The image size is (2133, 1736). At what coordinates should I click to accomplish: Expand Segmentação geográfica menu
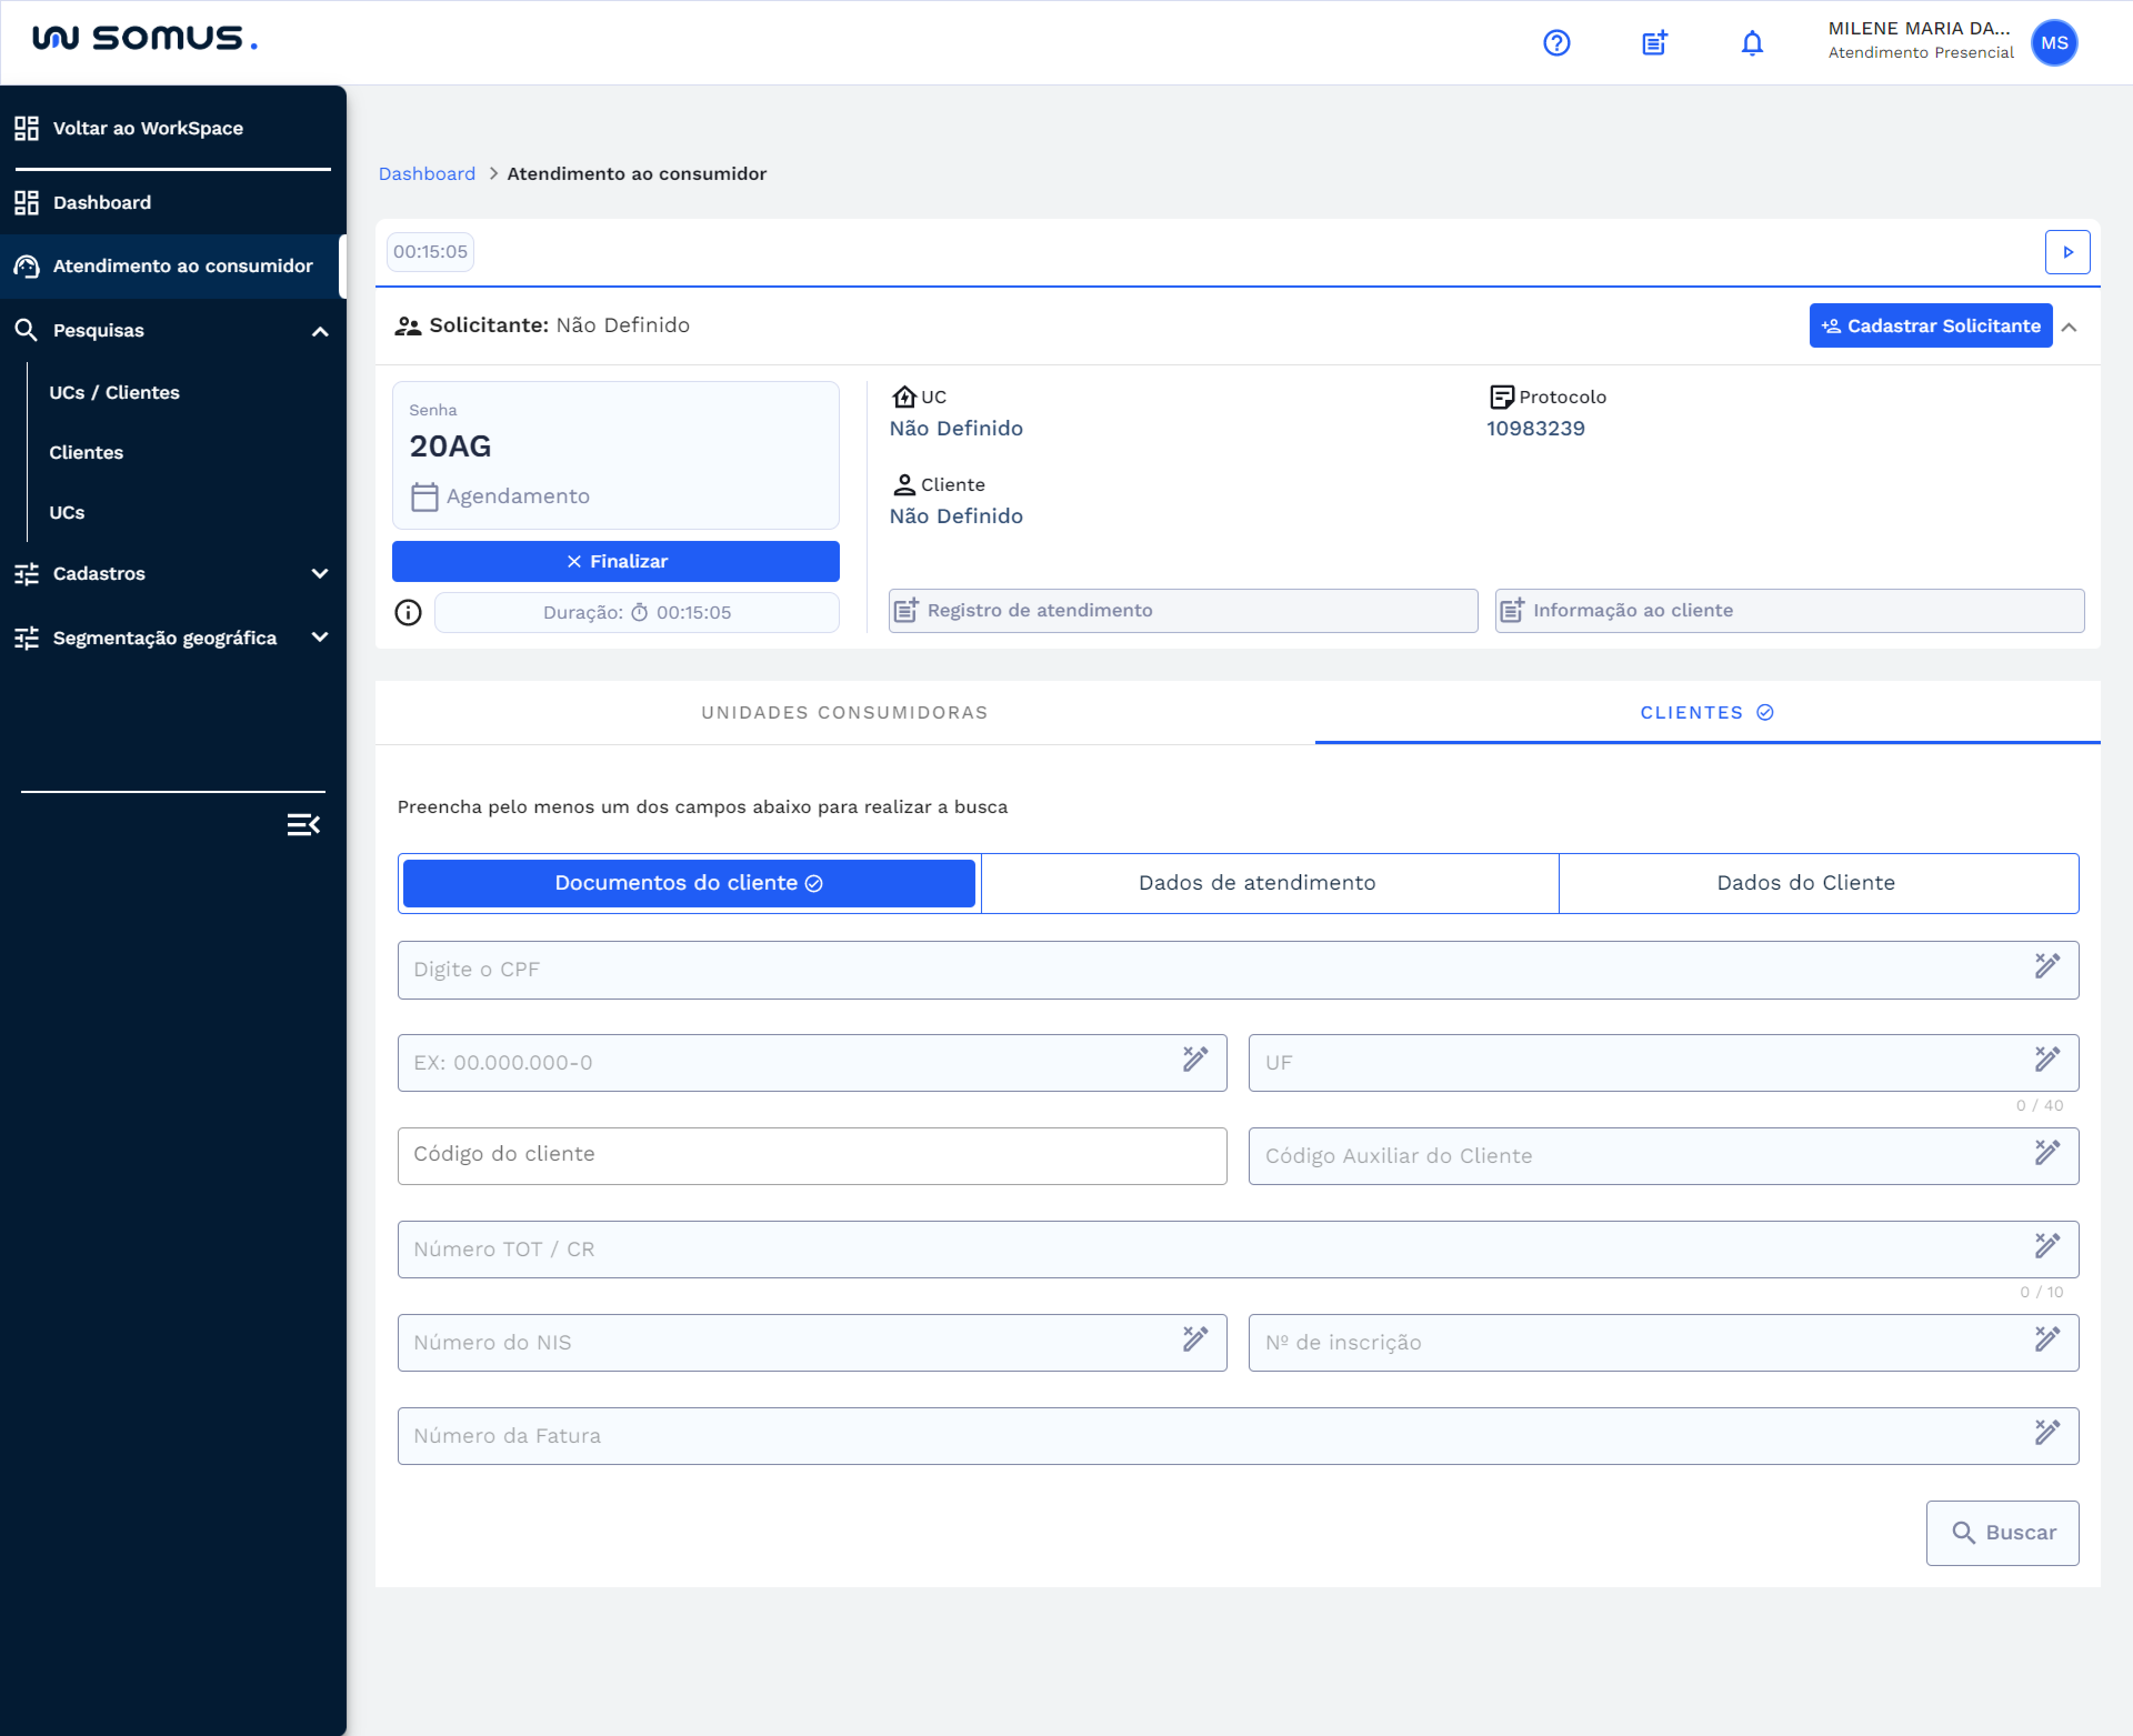pos(320,638)
